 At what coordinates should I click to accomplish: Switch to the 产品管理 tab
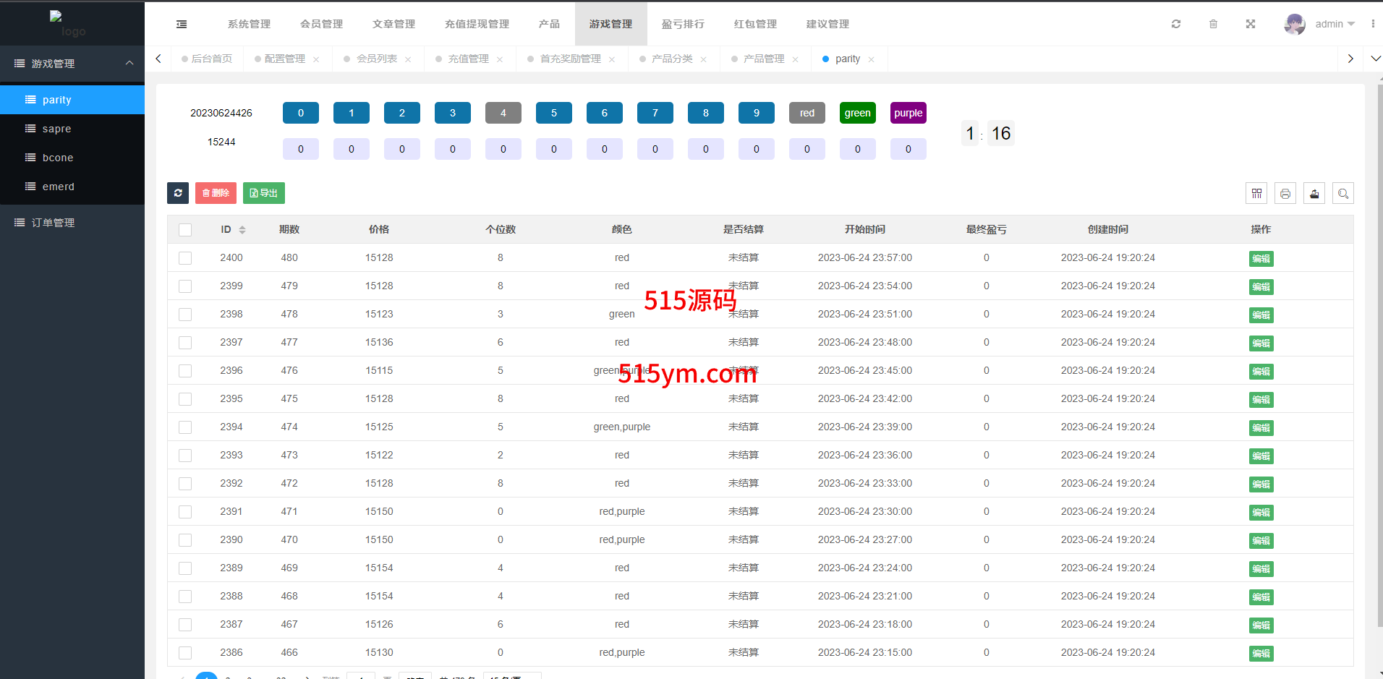[x=764, y=59]
